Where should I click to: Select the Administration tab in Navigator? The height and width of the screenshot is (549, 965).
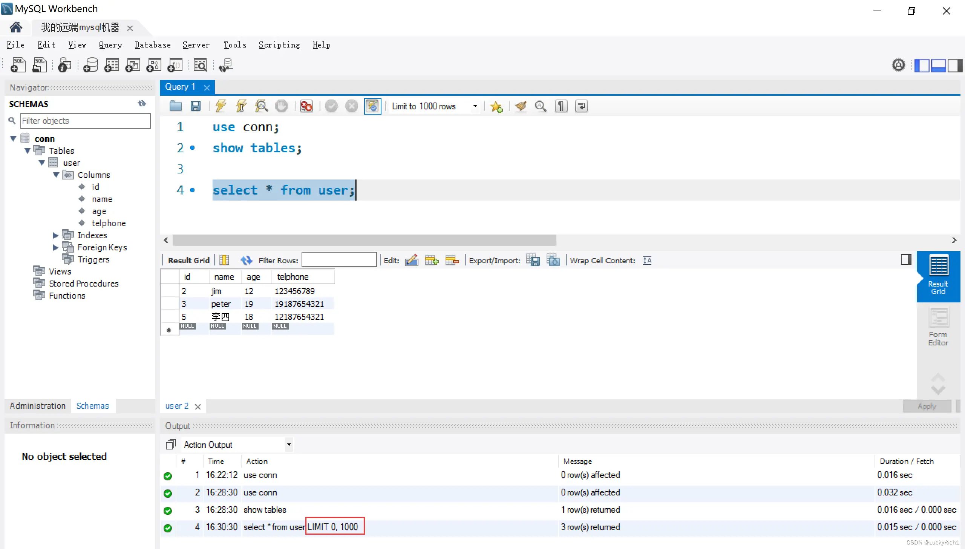[x=37, y=405]
